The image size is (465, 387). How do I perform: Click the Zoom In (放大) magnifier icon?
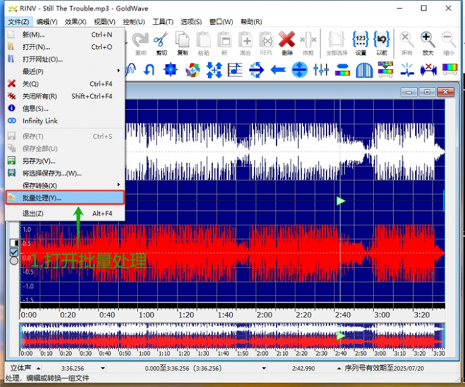pyautogui.click(x=427, y=43)
